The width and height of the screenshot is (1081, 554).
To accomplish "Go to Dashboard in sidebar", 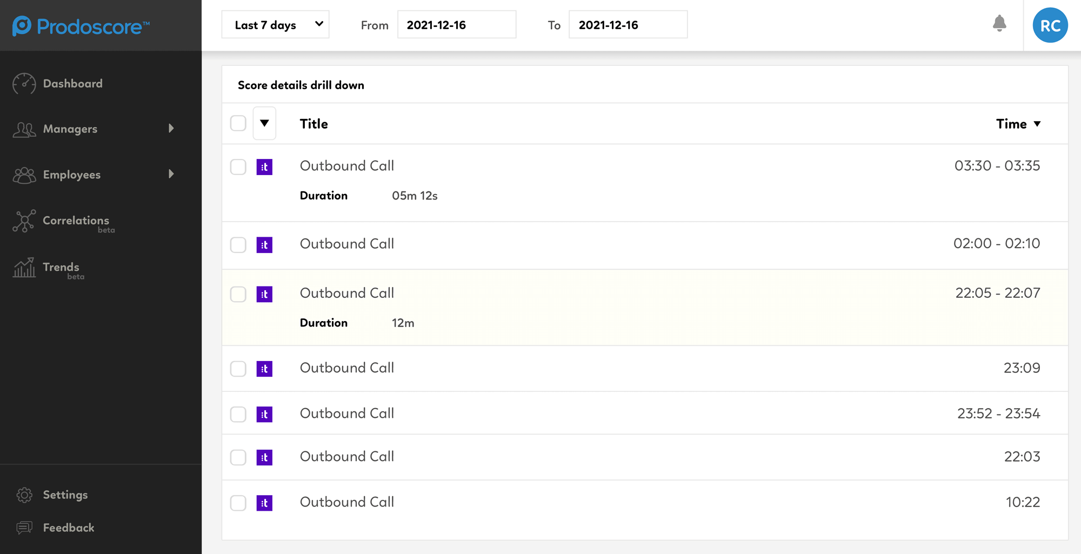I will pos(72,84).
